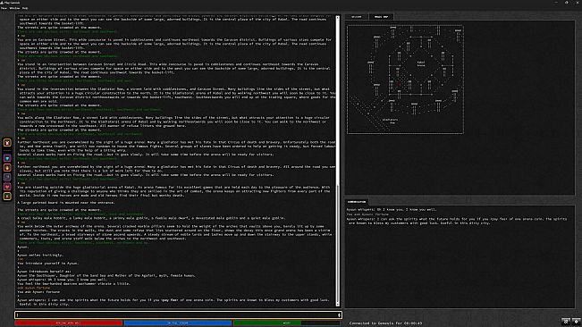
Task: Open the Window menu
Action: tap(14, 8)
